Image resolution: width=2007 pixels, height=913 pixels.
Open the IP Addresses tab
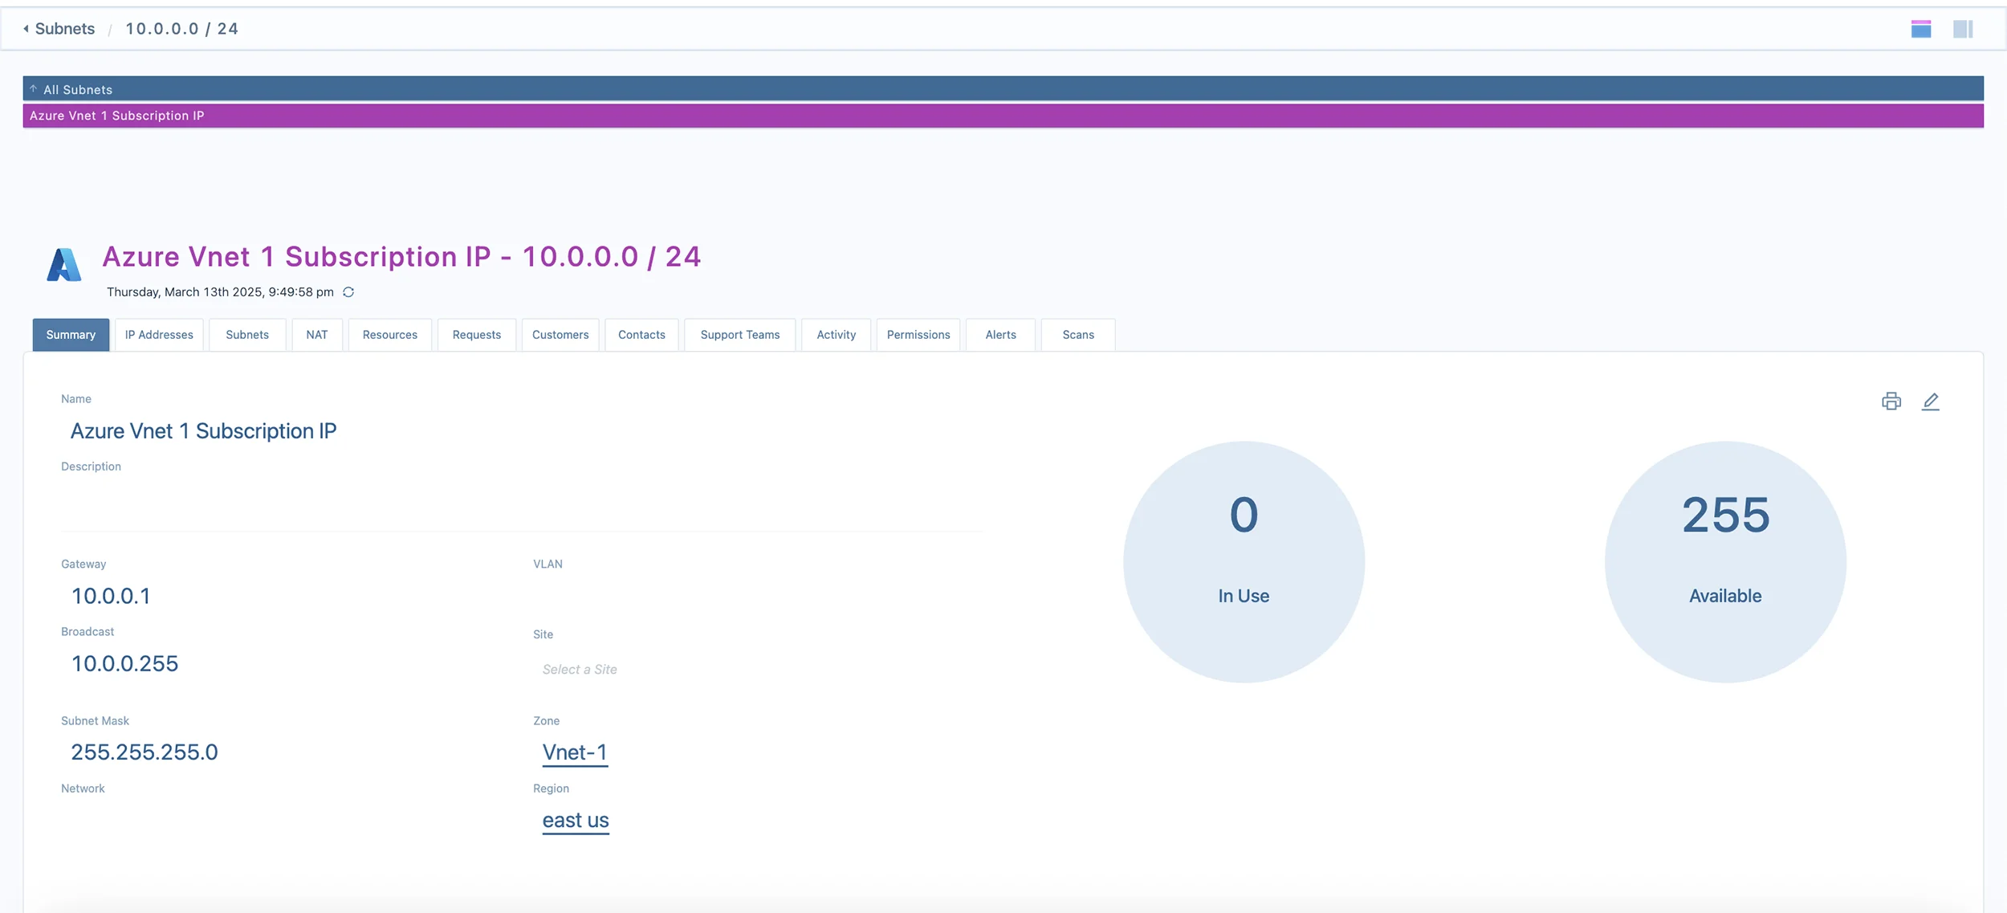[159, 335]
